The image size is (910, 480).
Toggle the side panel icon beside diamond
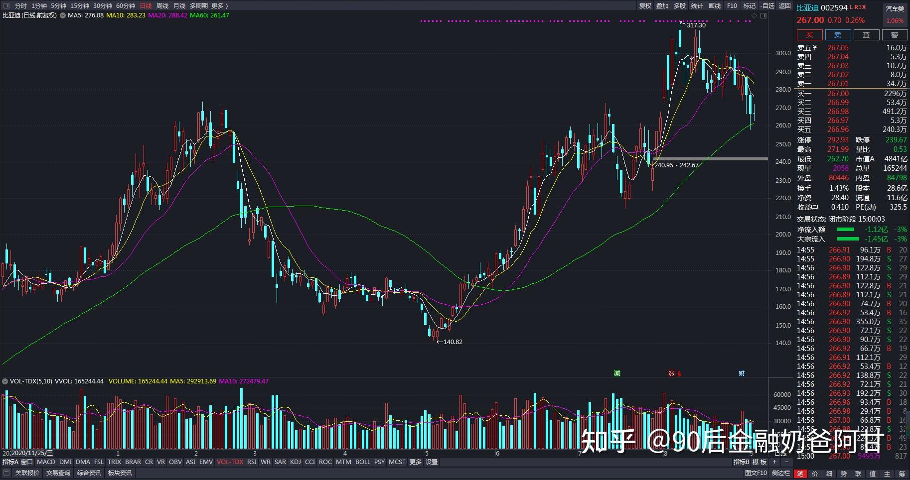[763, 15]
